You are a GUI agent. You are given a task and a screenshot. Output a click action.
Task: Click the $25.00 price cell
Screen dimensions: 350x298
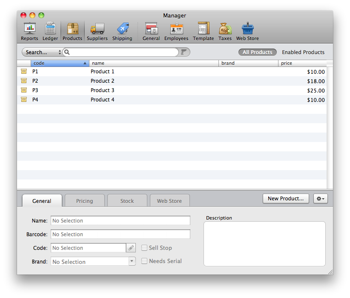coord(316,90)
